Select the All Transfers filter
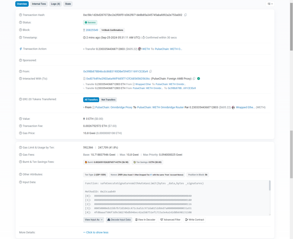The height and width of the screenshot is (239, 293). (91, 100)
